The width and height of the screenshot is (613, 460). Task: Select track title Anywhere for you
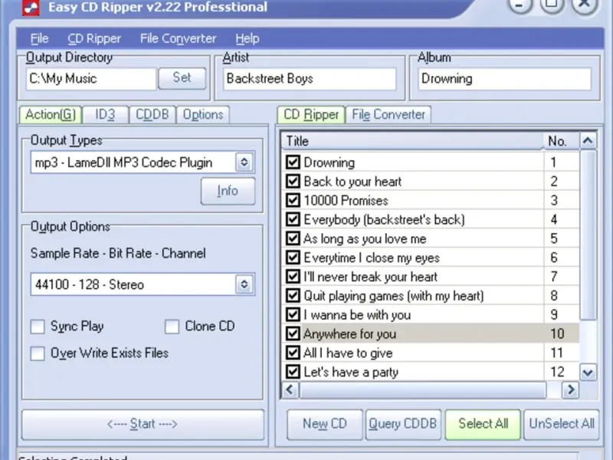point(350,334)
